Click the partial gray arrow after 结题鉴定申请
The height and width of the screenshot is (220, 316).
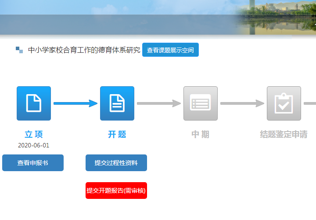pos(310,103)
